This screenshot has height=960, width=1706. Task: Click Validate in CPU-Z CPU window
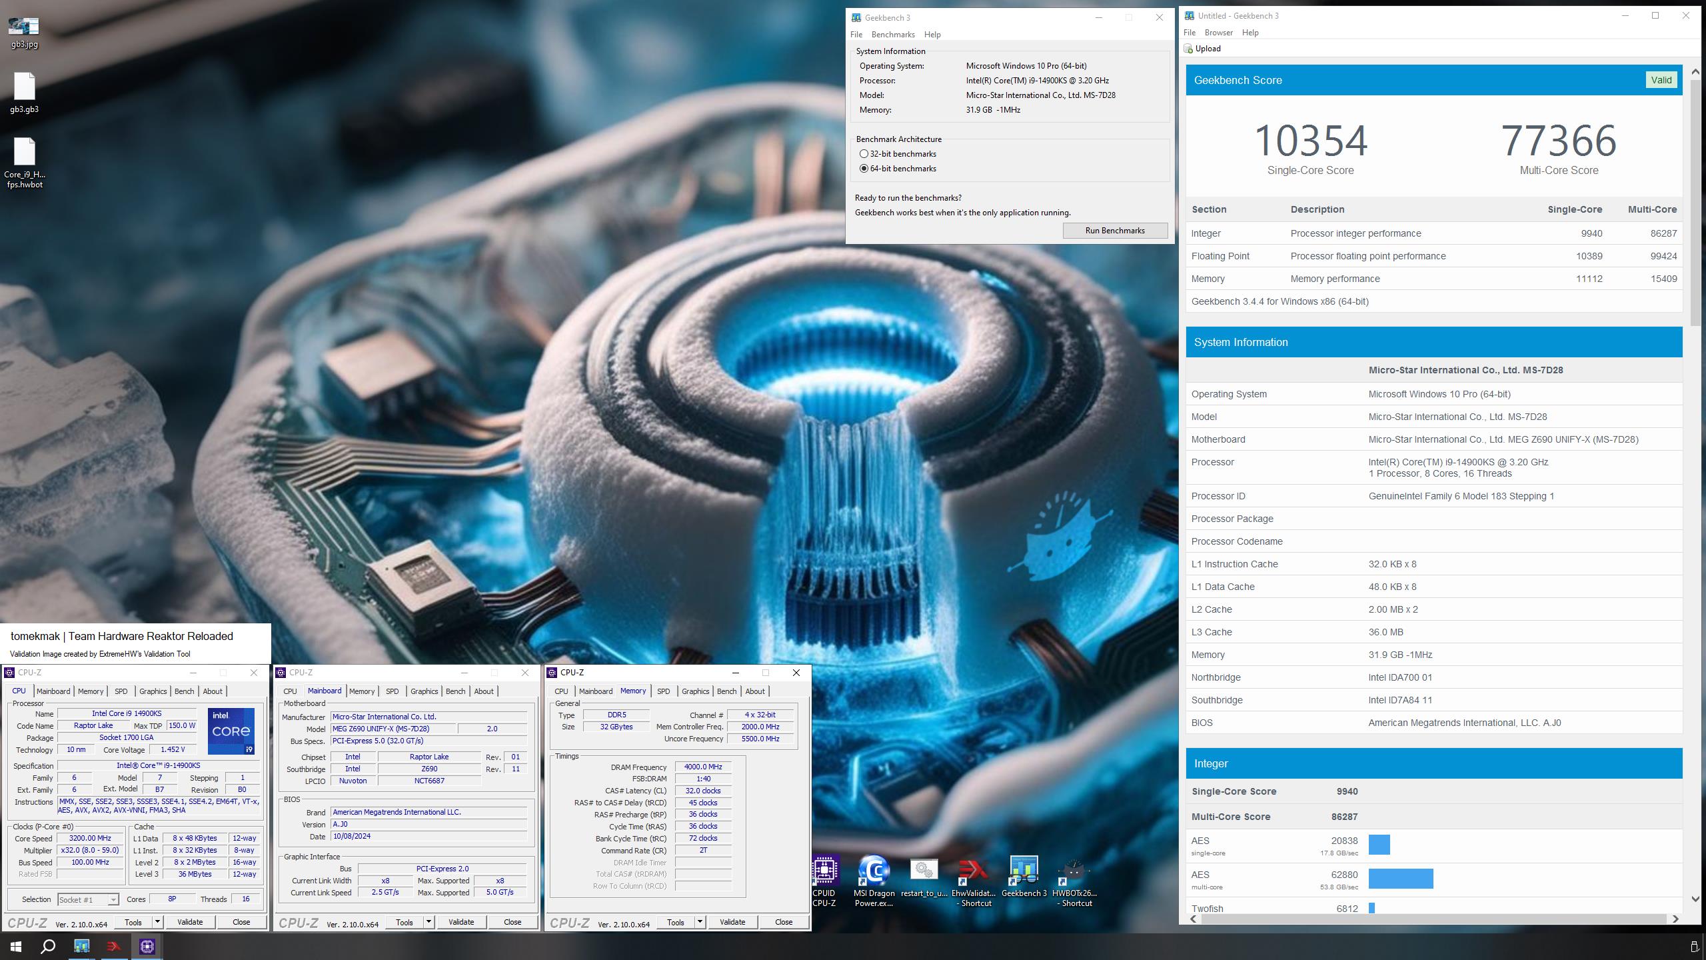pyautogui.click(x=190, y=922)
